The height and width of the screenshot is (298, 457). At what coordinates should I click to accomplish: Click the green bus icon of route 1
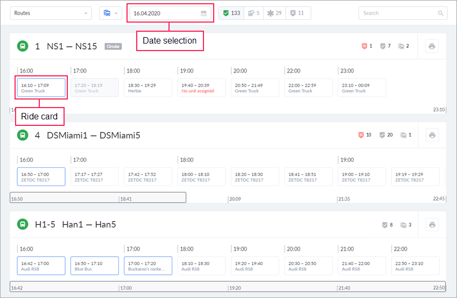23,46
